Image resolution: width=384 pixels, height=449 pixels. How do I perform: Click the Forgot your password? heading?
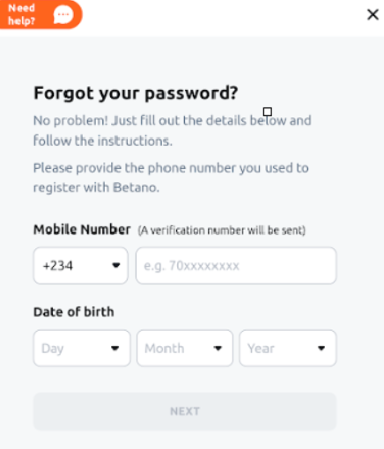136,93
